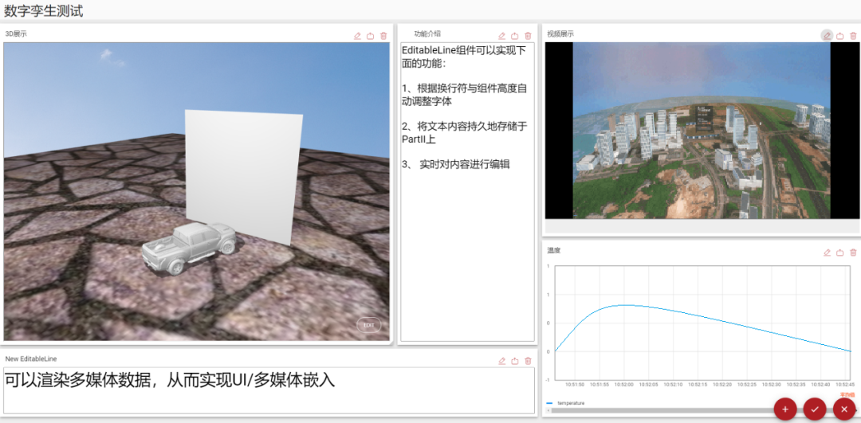Click highlighted edit pencil on 视频展示 panel

pos(827,35)
